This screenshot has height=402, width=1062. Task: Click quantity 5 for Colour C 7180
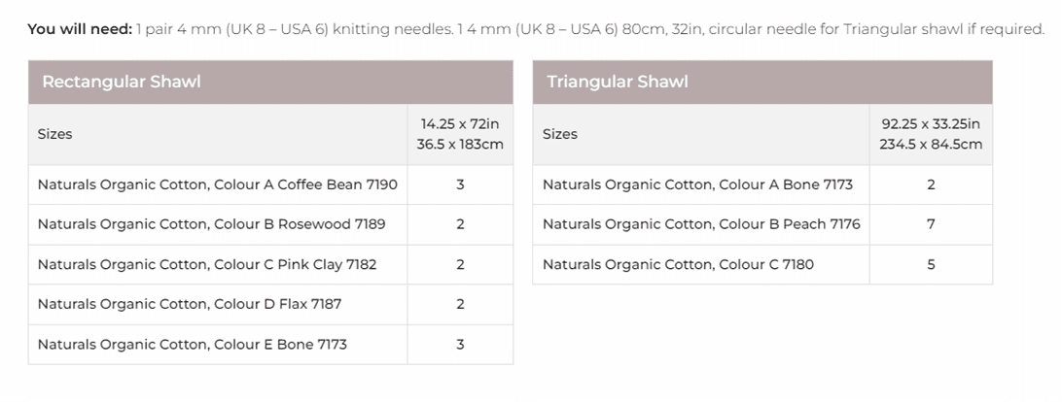(x=931, y=264)
